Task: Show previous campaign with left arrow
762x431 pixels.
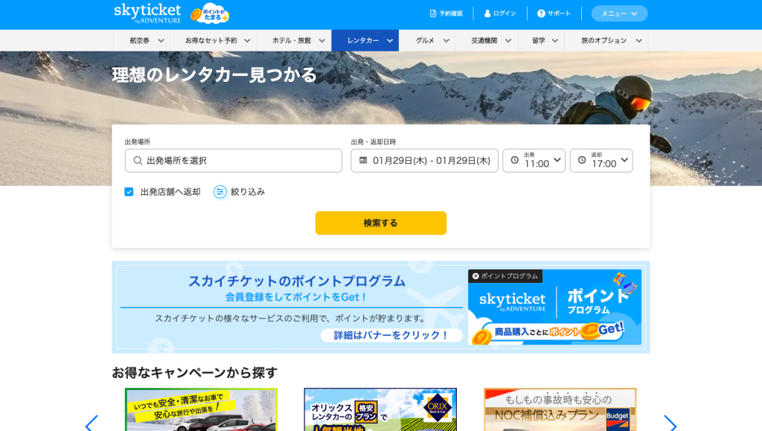Action: pyautogui.click(x=92, y=424)
